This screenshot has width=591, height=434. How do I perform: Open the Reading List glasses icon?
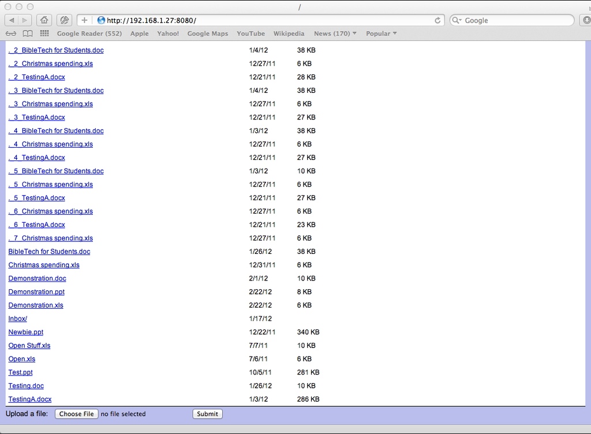click(11, 33)
